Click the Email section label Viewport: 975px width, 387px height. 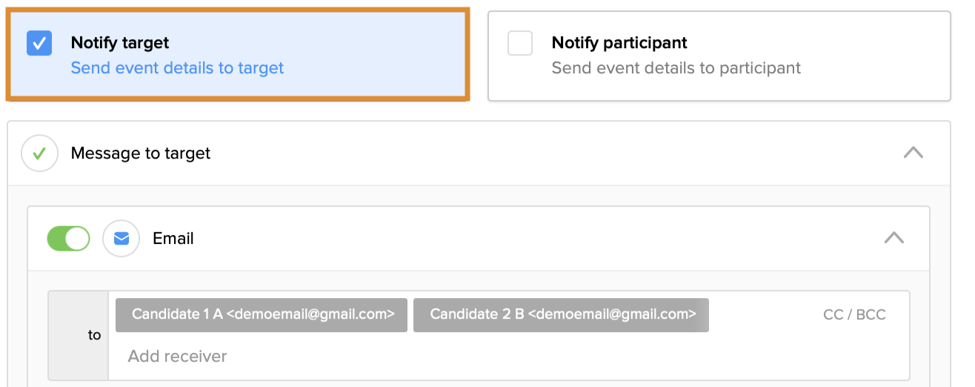[173, 239]
